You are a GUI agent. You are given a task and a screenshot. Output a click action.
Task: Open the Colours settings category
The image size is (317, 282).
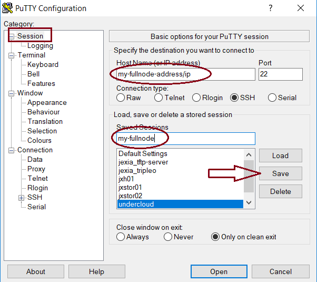coord(39,141)
